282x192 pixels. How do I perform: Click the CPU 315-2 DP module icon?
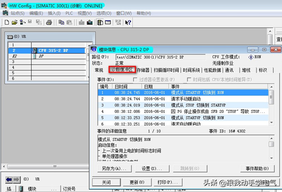35,50
